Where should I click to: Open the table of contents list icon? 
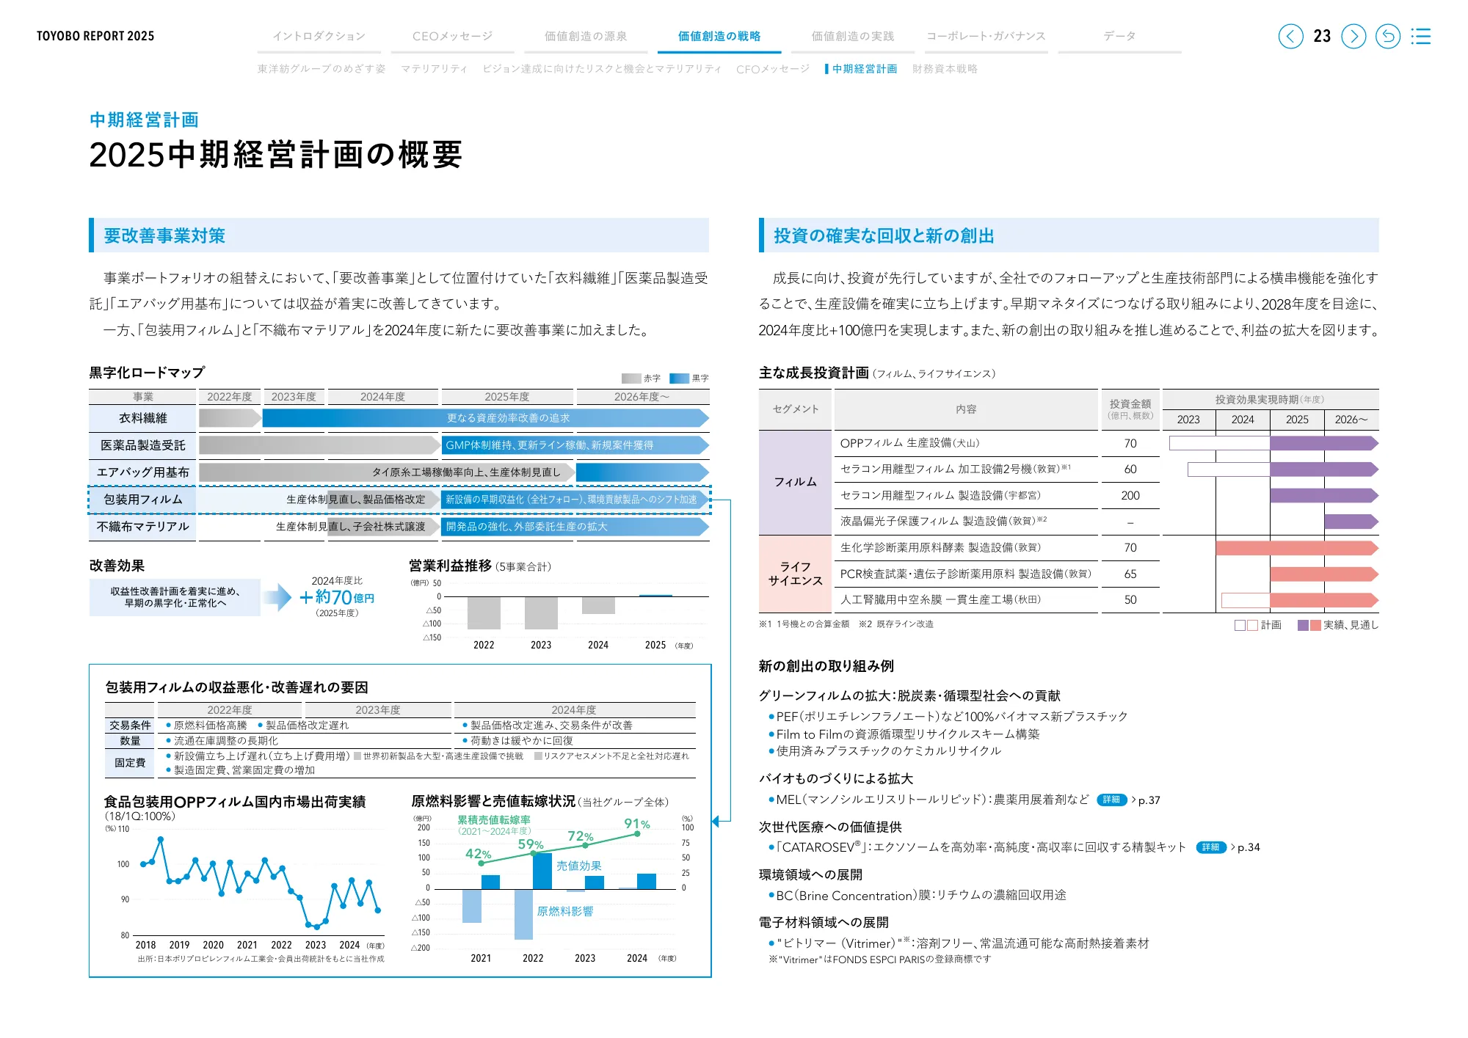click(1422, 37)
